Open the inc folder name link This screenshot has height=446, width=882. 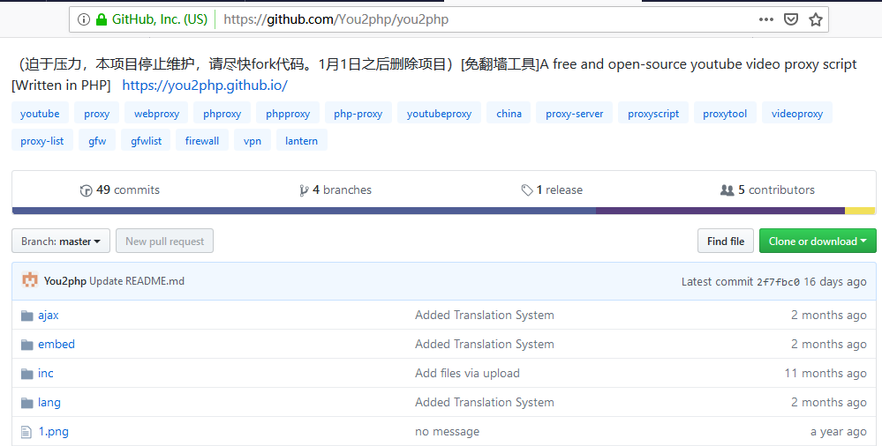[46, 374]
